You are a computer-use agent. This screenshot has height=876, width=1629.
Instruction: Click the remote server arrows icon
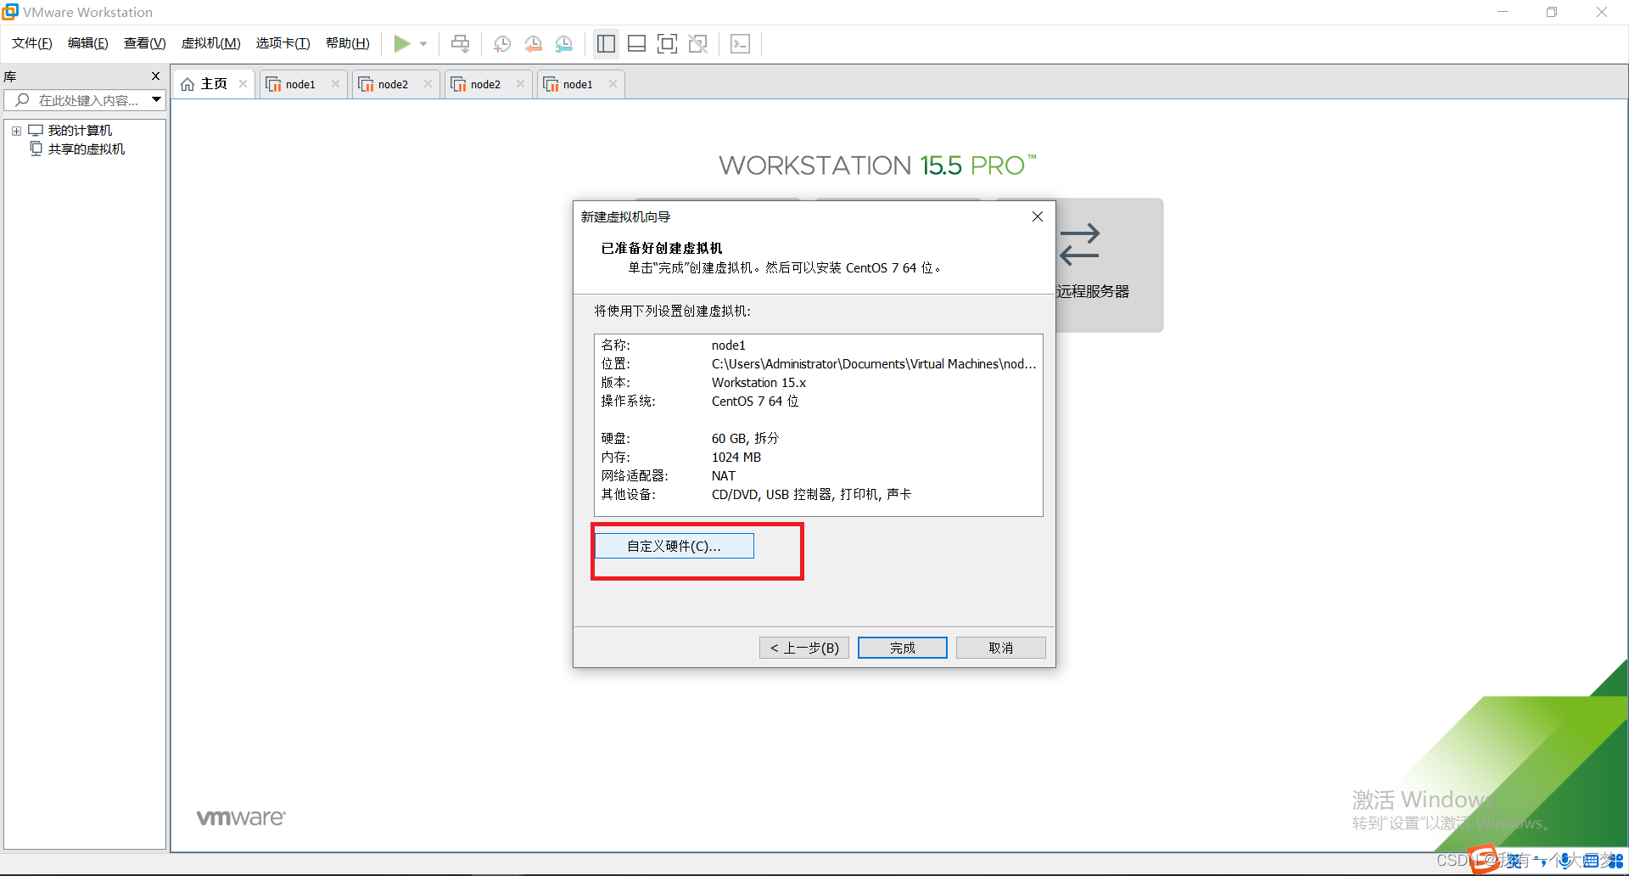click(1080, 244)
